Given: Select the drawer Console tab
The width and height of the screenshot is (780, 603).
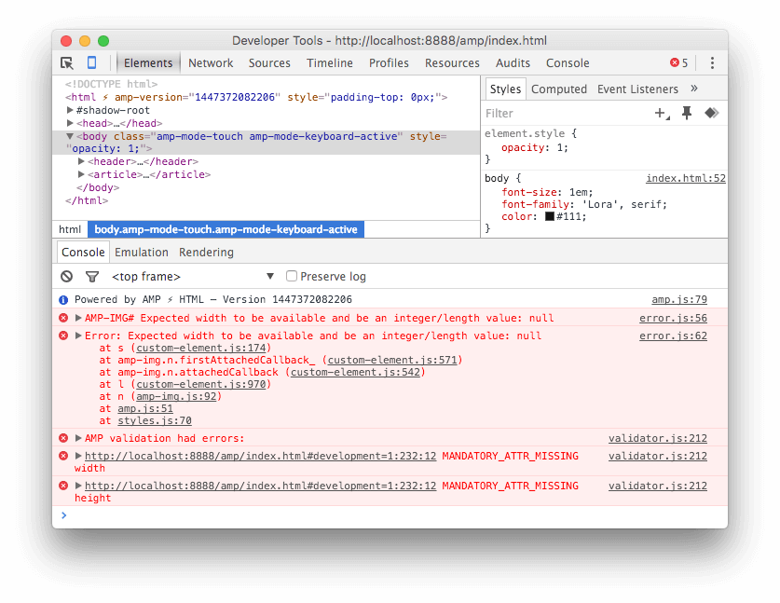Looking at the screenshot, I should tap(83, 253).
